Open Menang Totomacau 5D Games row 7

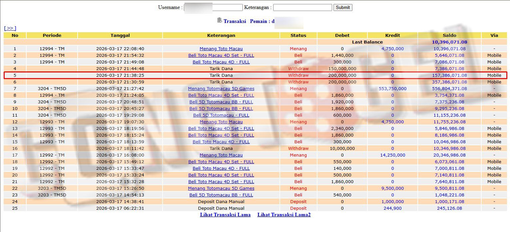point(221,89)
